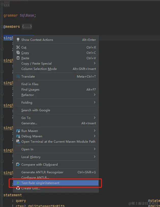The width and height of the screenshot is (160, 207).
Task: Click the scissors Cut icon
Action: point(18,47)
